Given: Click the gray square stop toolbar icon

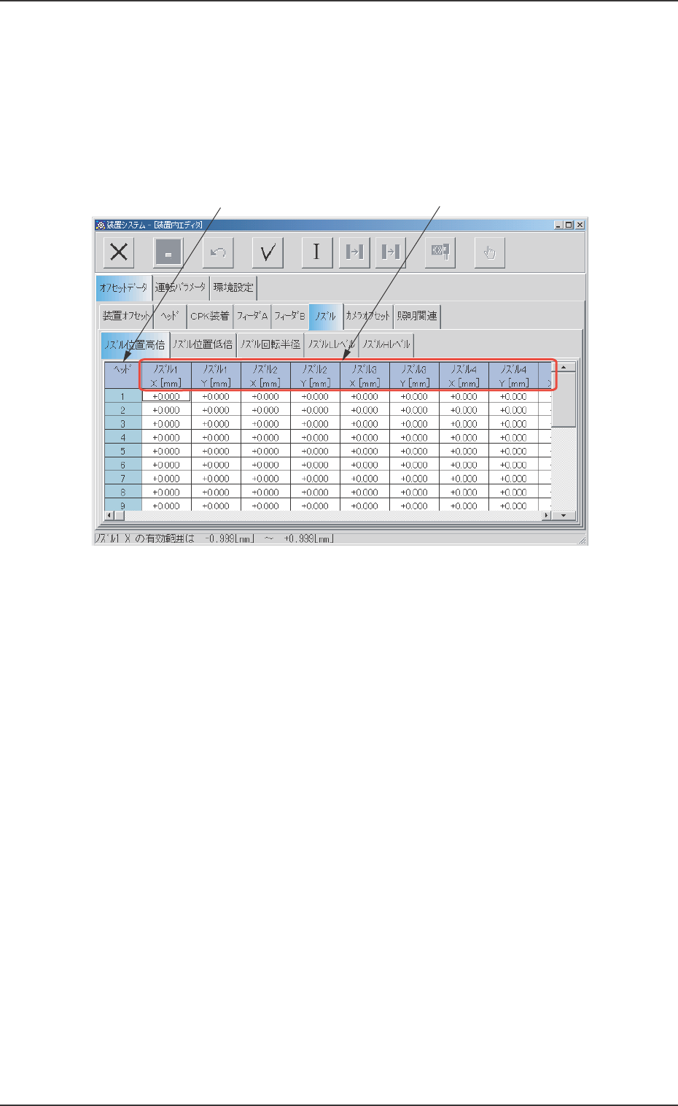Looking at the screenshot, I should coord(168,252).
